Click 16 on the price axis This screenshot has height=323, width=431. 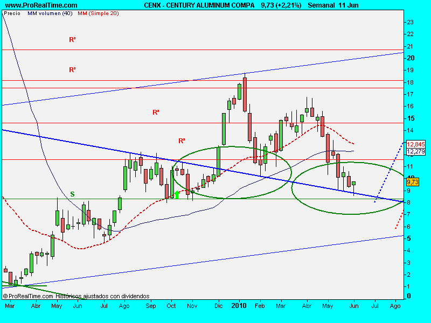pyautogui.click(x=410, y=106)
